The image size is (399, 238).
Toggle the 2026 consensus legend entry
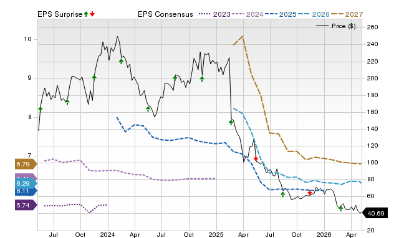pos(314,14)
